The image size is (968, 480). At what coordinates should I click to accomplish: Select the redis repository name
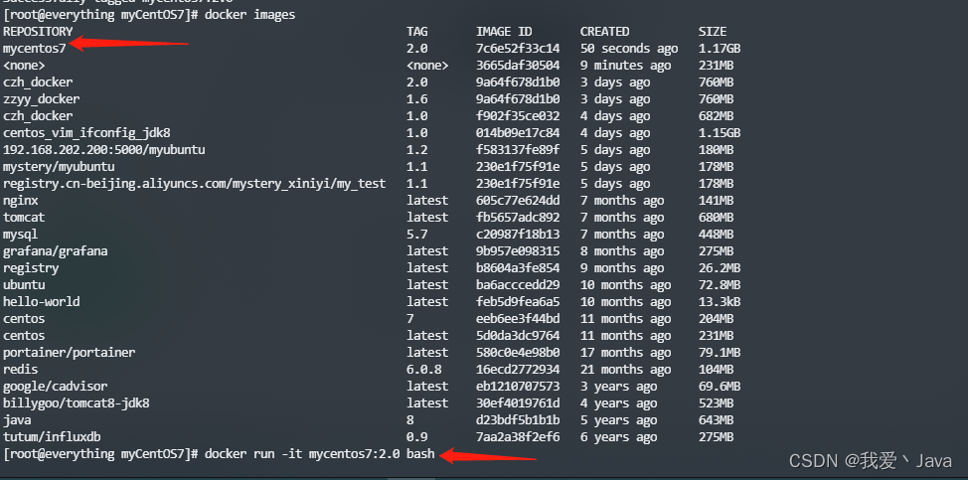(x=20, y=369)
